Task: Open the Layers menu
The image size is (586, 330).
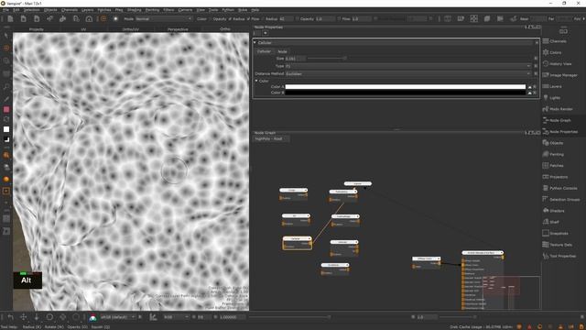Action: pyautogui.click(x=88, y=10)
